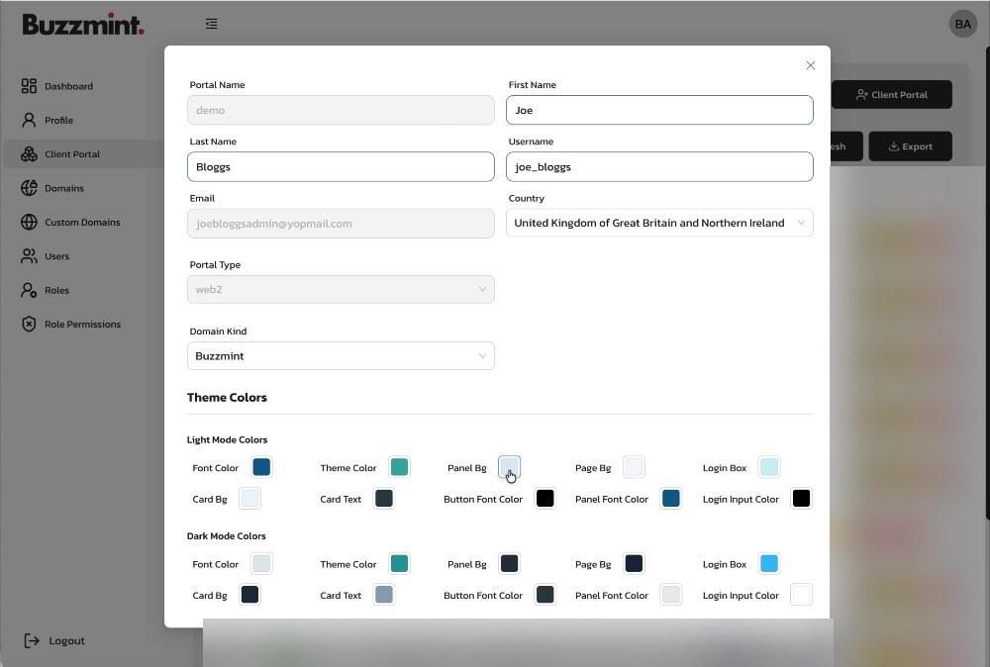Open Light Mode Login Input Color swatch

[801, 499]
